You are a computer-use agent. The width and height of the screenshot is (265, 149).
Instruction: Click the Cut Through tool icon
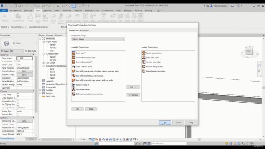[x=103, y=17]
